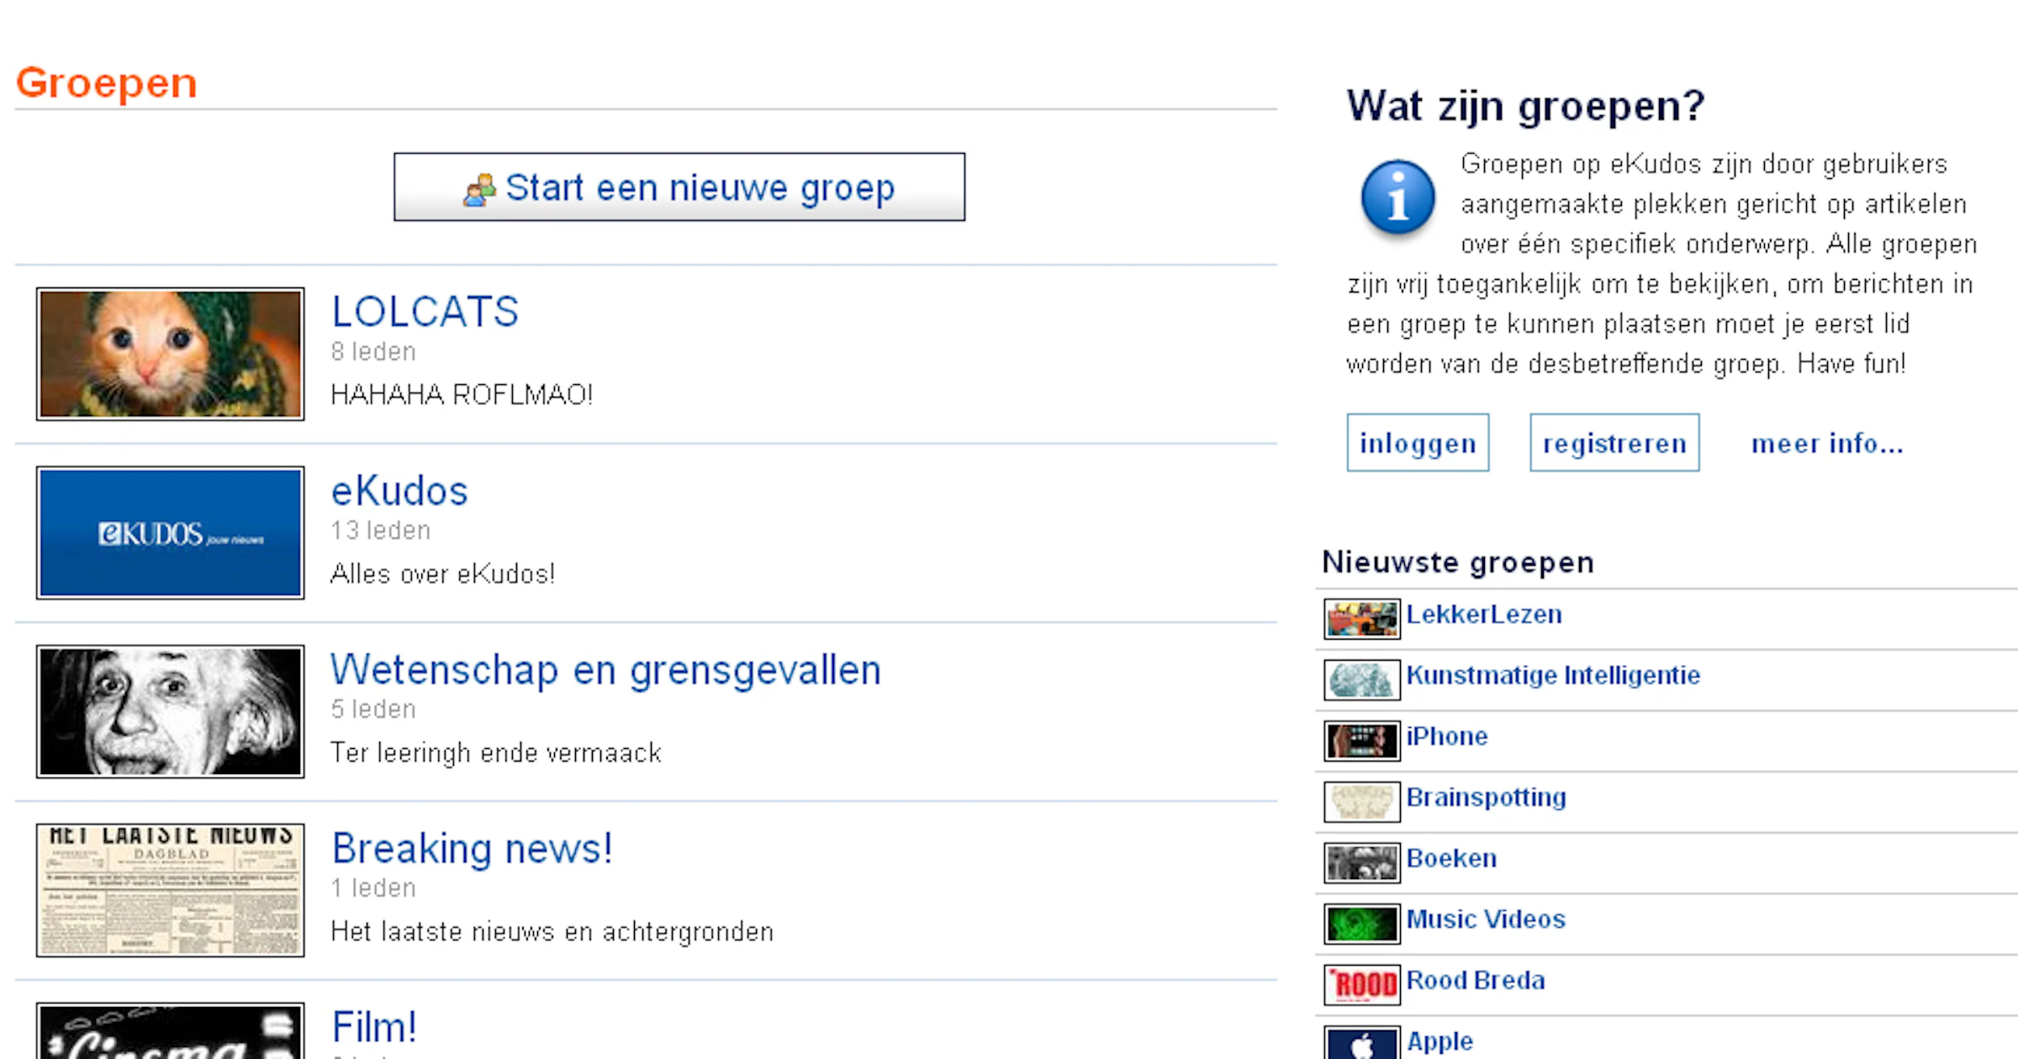Click the Start een nieuwe groep button
Viewport: 2018px width, 1059px height.
[x=679, y=187]
